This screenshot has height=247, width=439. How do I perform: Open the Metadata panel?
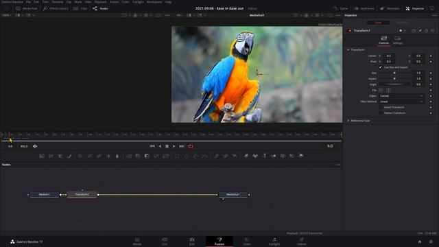pos(390,8)
